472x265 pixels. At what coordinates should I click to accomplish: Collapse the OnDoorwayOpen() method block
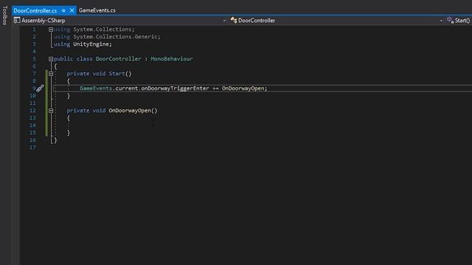51,110
